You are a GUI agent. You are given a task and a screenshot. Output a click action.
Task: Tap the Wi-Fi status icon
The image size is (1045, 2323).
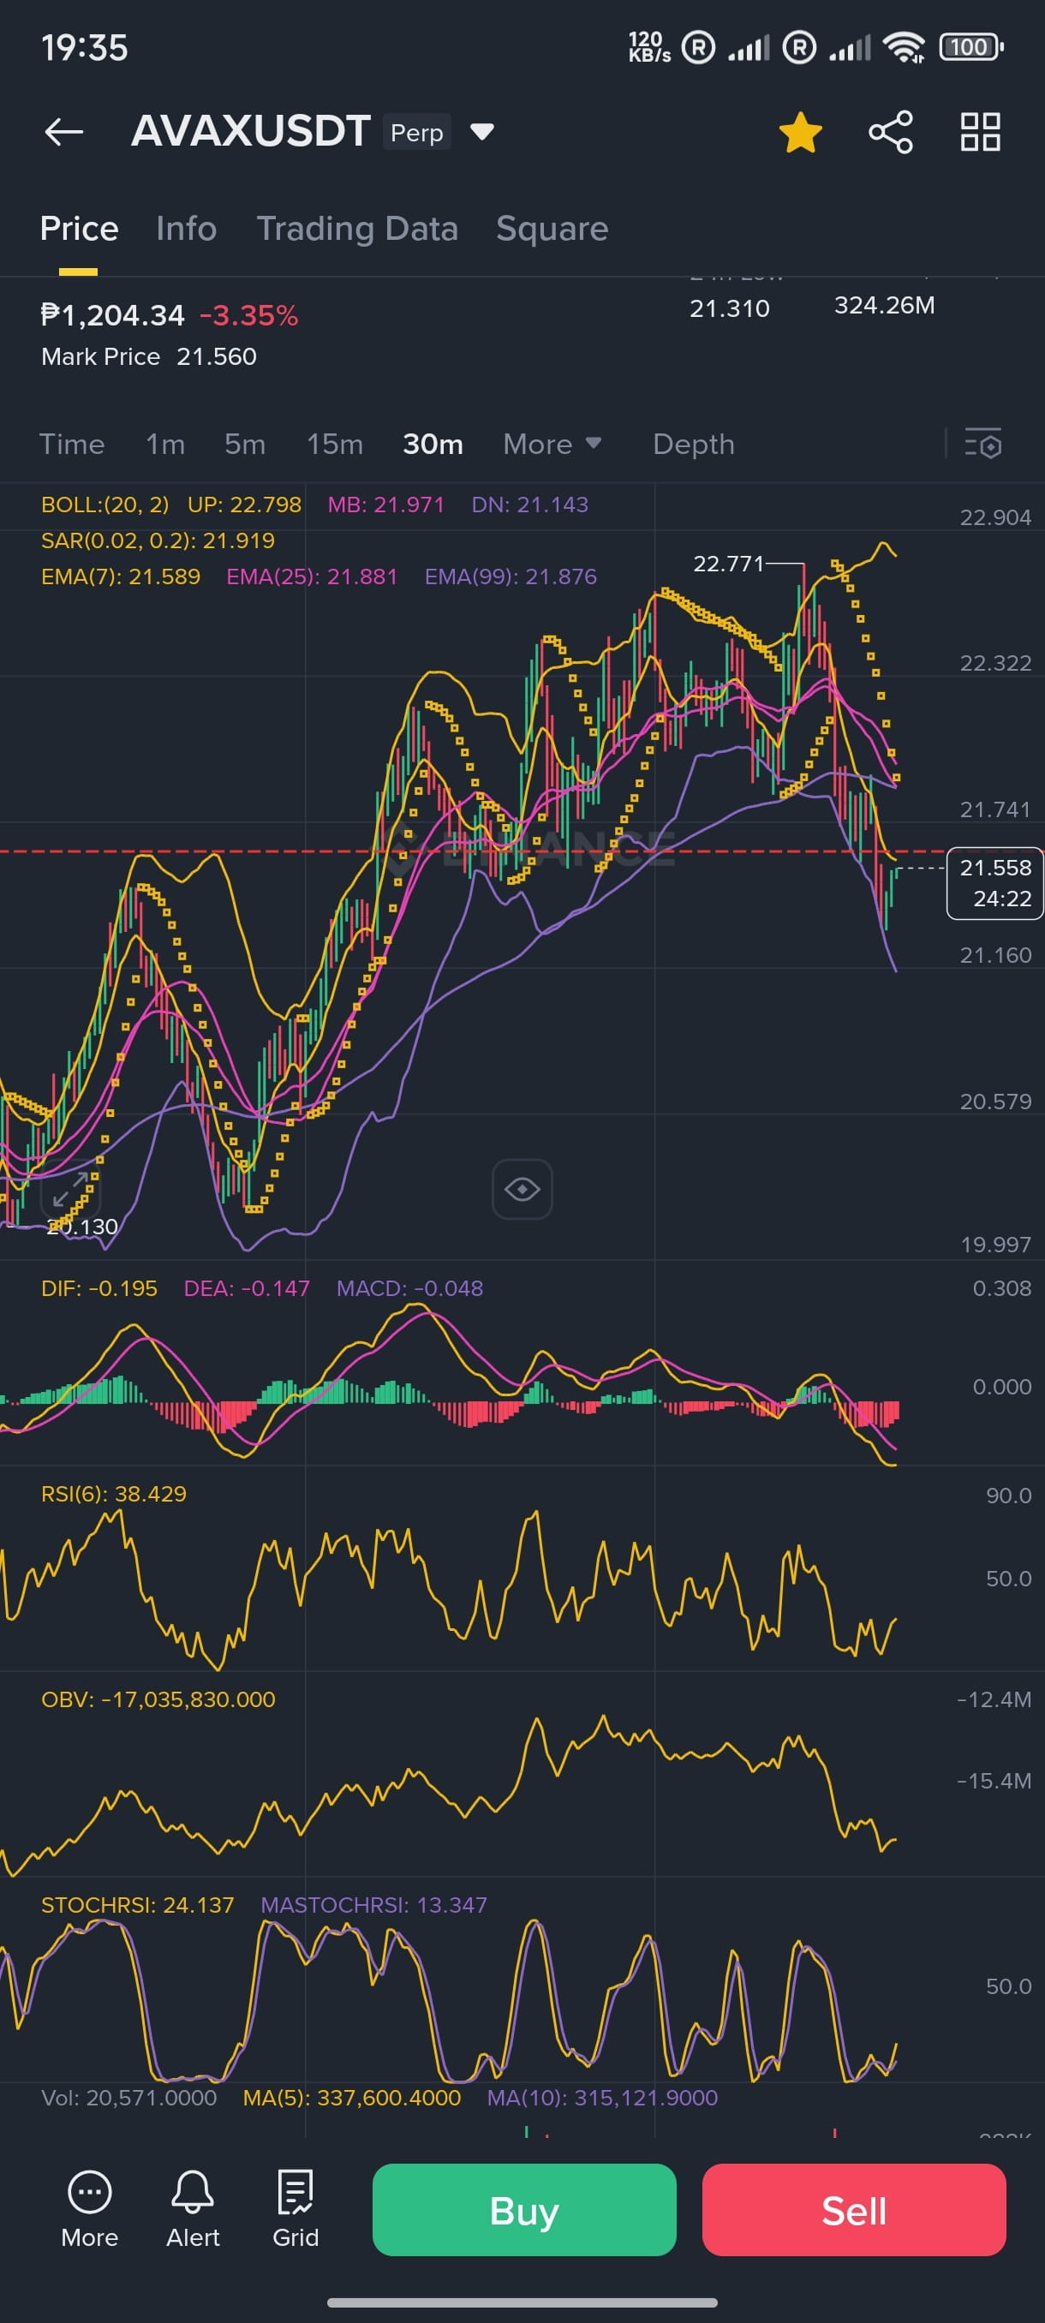(905, 47)
